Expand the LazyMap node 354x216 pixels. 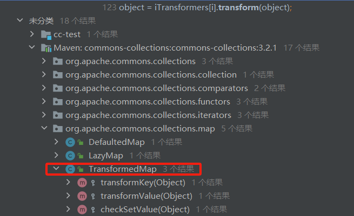point(56,155)
